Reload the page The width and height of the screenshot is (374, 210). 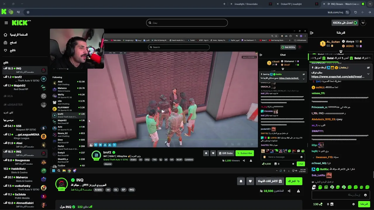356,12
